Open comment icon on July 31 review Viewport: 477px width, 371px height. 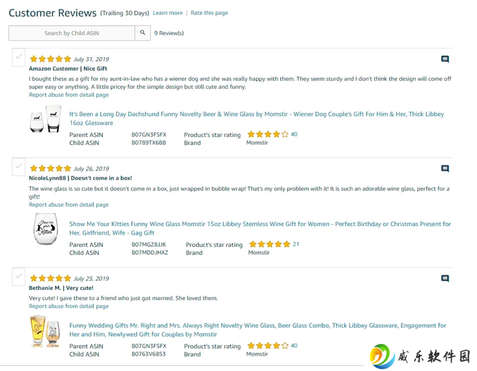(x=445, y=59)
